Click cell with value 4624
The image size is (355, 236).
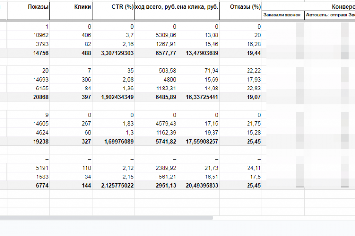pos(28,133)
